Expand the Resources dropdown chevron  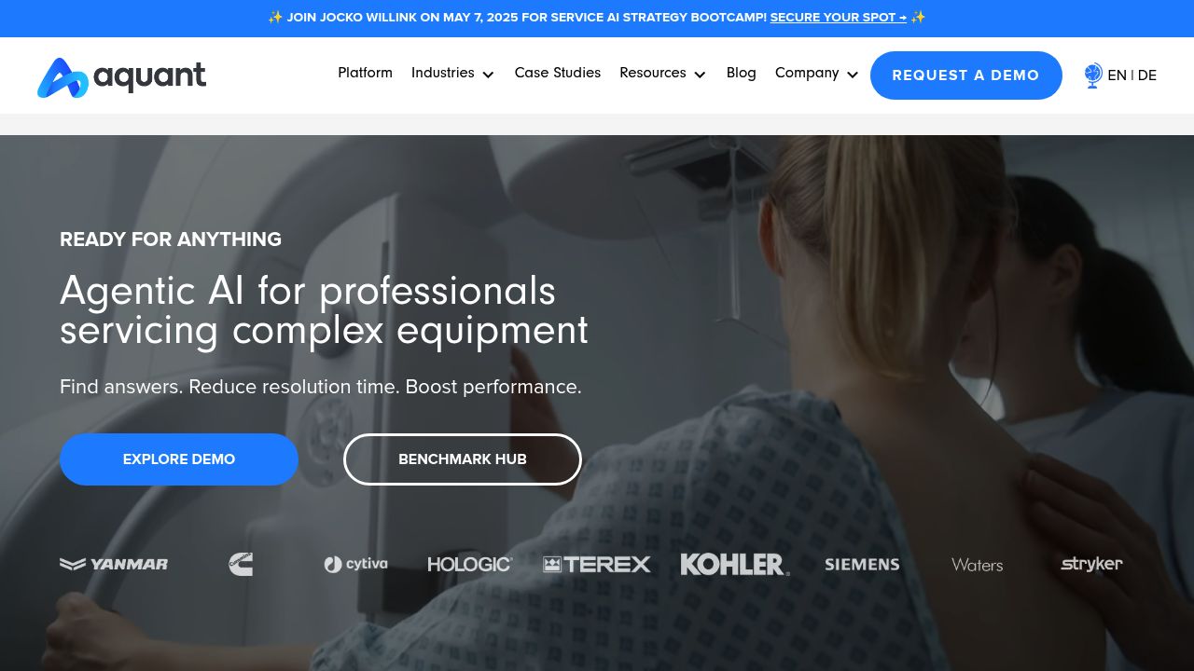tap(700, 75)
